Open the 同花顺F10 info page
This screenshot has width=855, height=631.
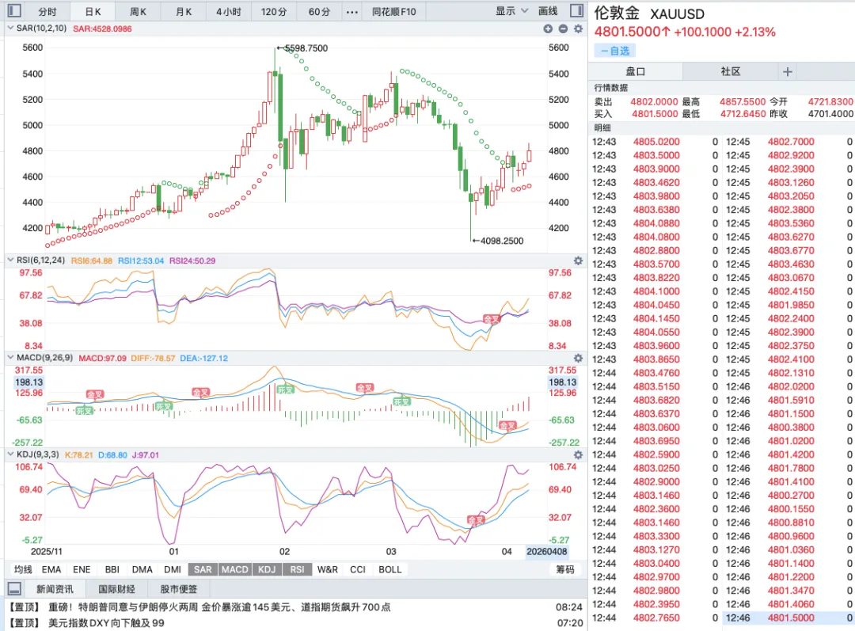click(x=393, y=11)
